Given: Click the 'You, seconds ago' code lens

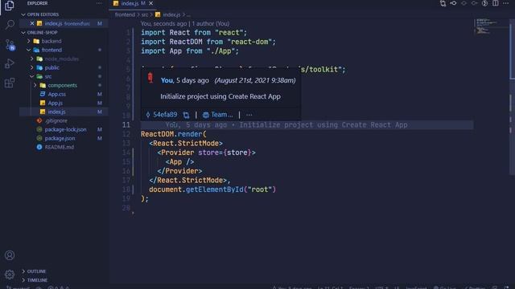Looking at the screenshot, I should tap(163, 23).
